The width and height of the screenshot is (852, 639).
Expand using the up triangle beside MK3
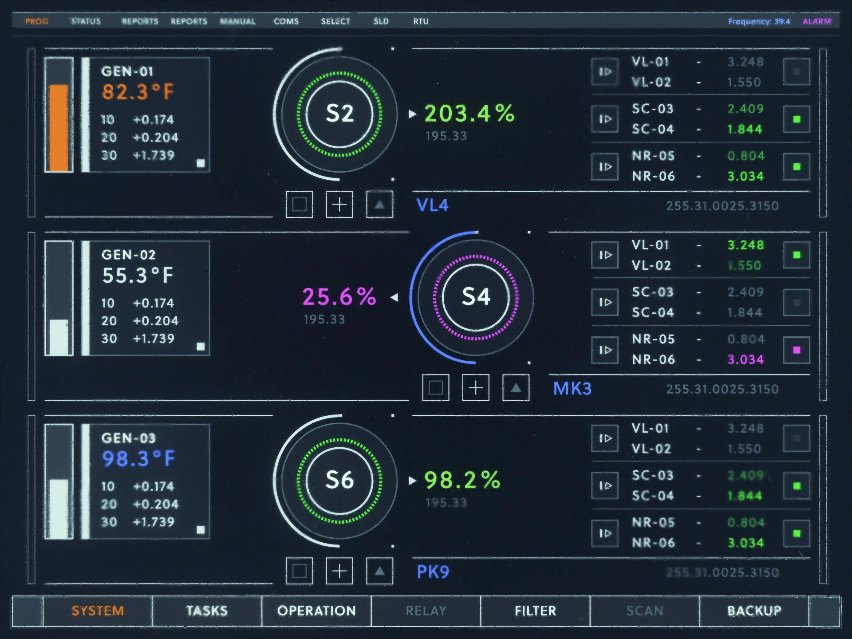pyautogui.click(x=516, y=388)
